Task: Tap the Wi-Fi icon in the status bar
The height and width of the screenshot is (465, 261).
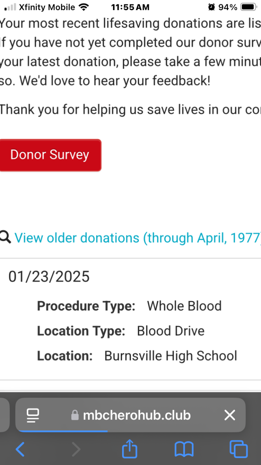Action: pyautogui.click(x=84, y=7)
